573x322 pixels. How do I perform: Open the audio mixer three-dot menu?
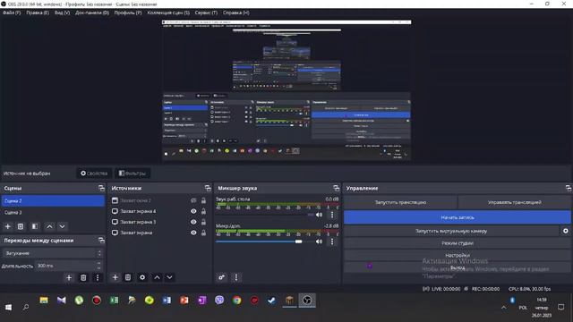click(x=236, y=277)
